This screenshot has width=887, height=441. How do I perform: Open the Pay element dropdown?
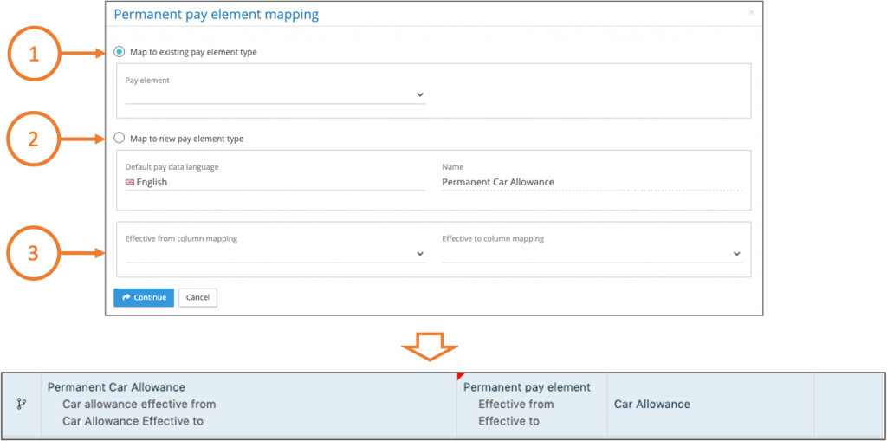(275, 94)
